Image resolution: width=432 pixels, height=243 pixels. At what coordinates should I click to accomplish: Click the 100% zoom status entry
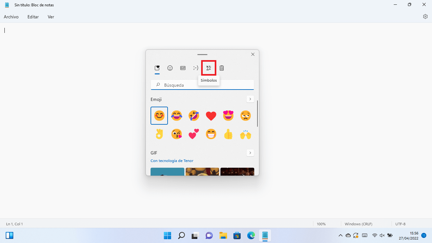tap(321, 224)
